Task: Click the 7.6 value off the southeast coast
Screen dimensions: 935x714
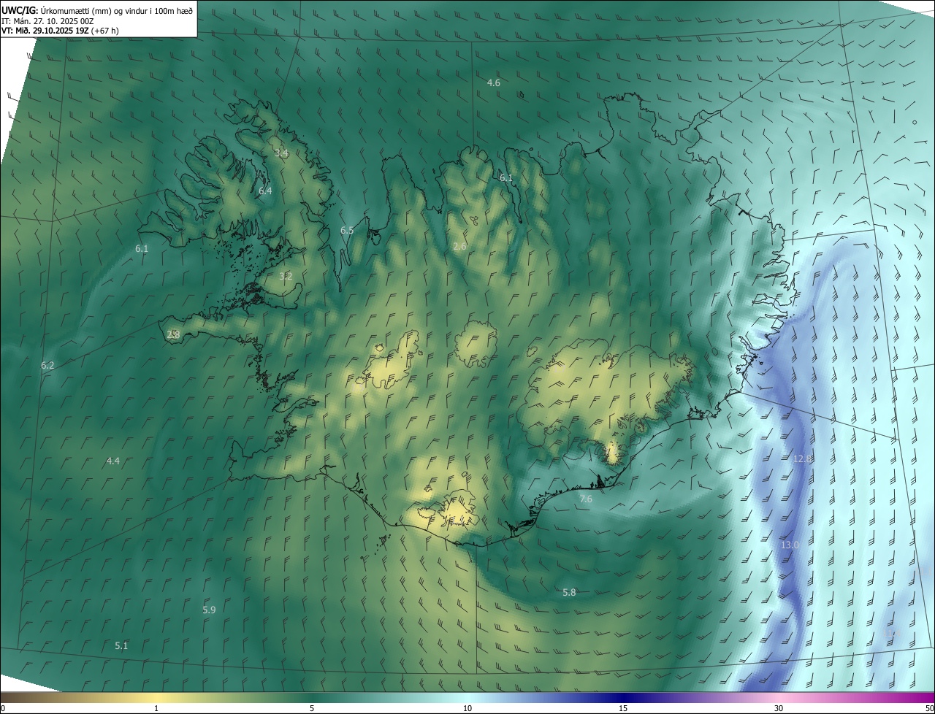Action: pyautogui.click(x=586, y=499)
